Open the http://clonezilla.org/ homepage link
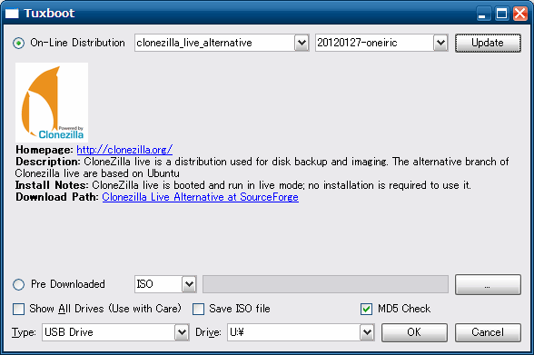 tap(124, 150)
